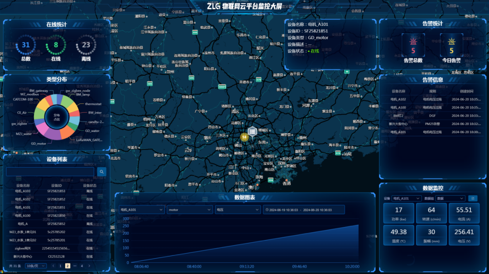This screenshot has width=489, height=274.
Task: Go to previous page arrow in device list
Action: [x=53, y=266]
